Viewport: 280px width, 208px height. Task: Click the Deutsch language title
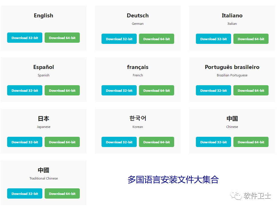point(138,15)
